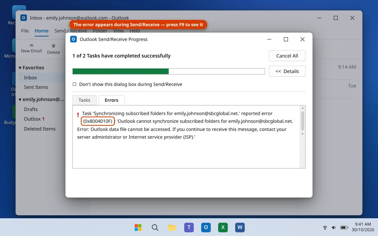378x236 pixels.
Task: Click the Cancel All button
Action: (287, 56)
